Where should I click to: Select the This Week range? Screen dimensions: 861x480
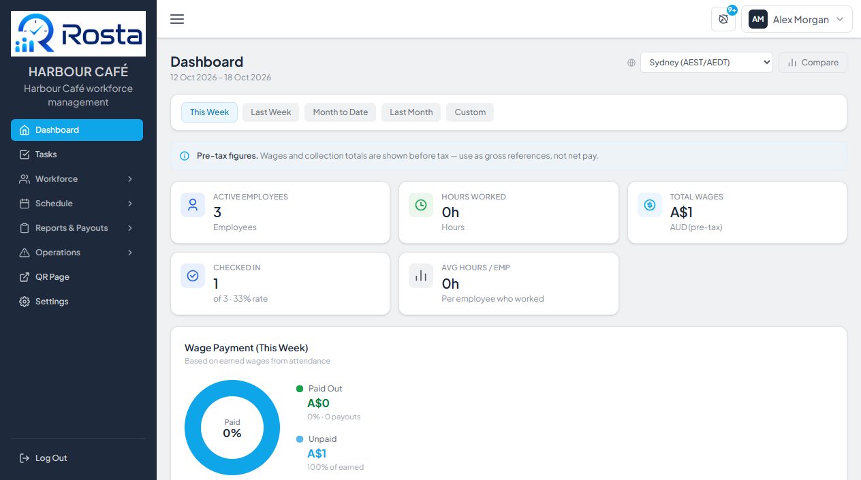(209, 112)
